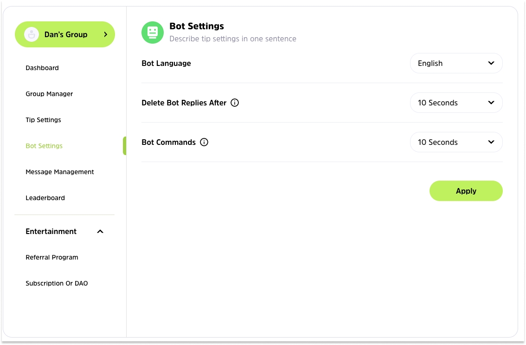Viewport: 526px width, 345px height.
Task: Click the Dan's Group button
Action: tap(65, 34)
